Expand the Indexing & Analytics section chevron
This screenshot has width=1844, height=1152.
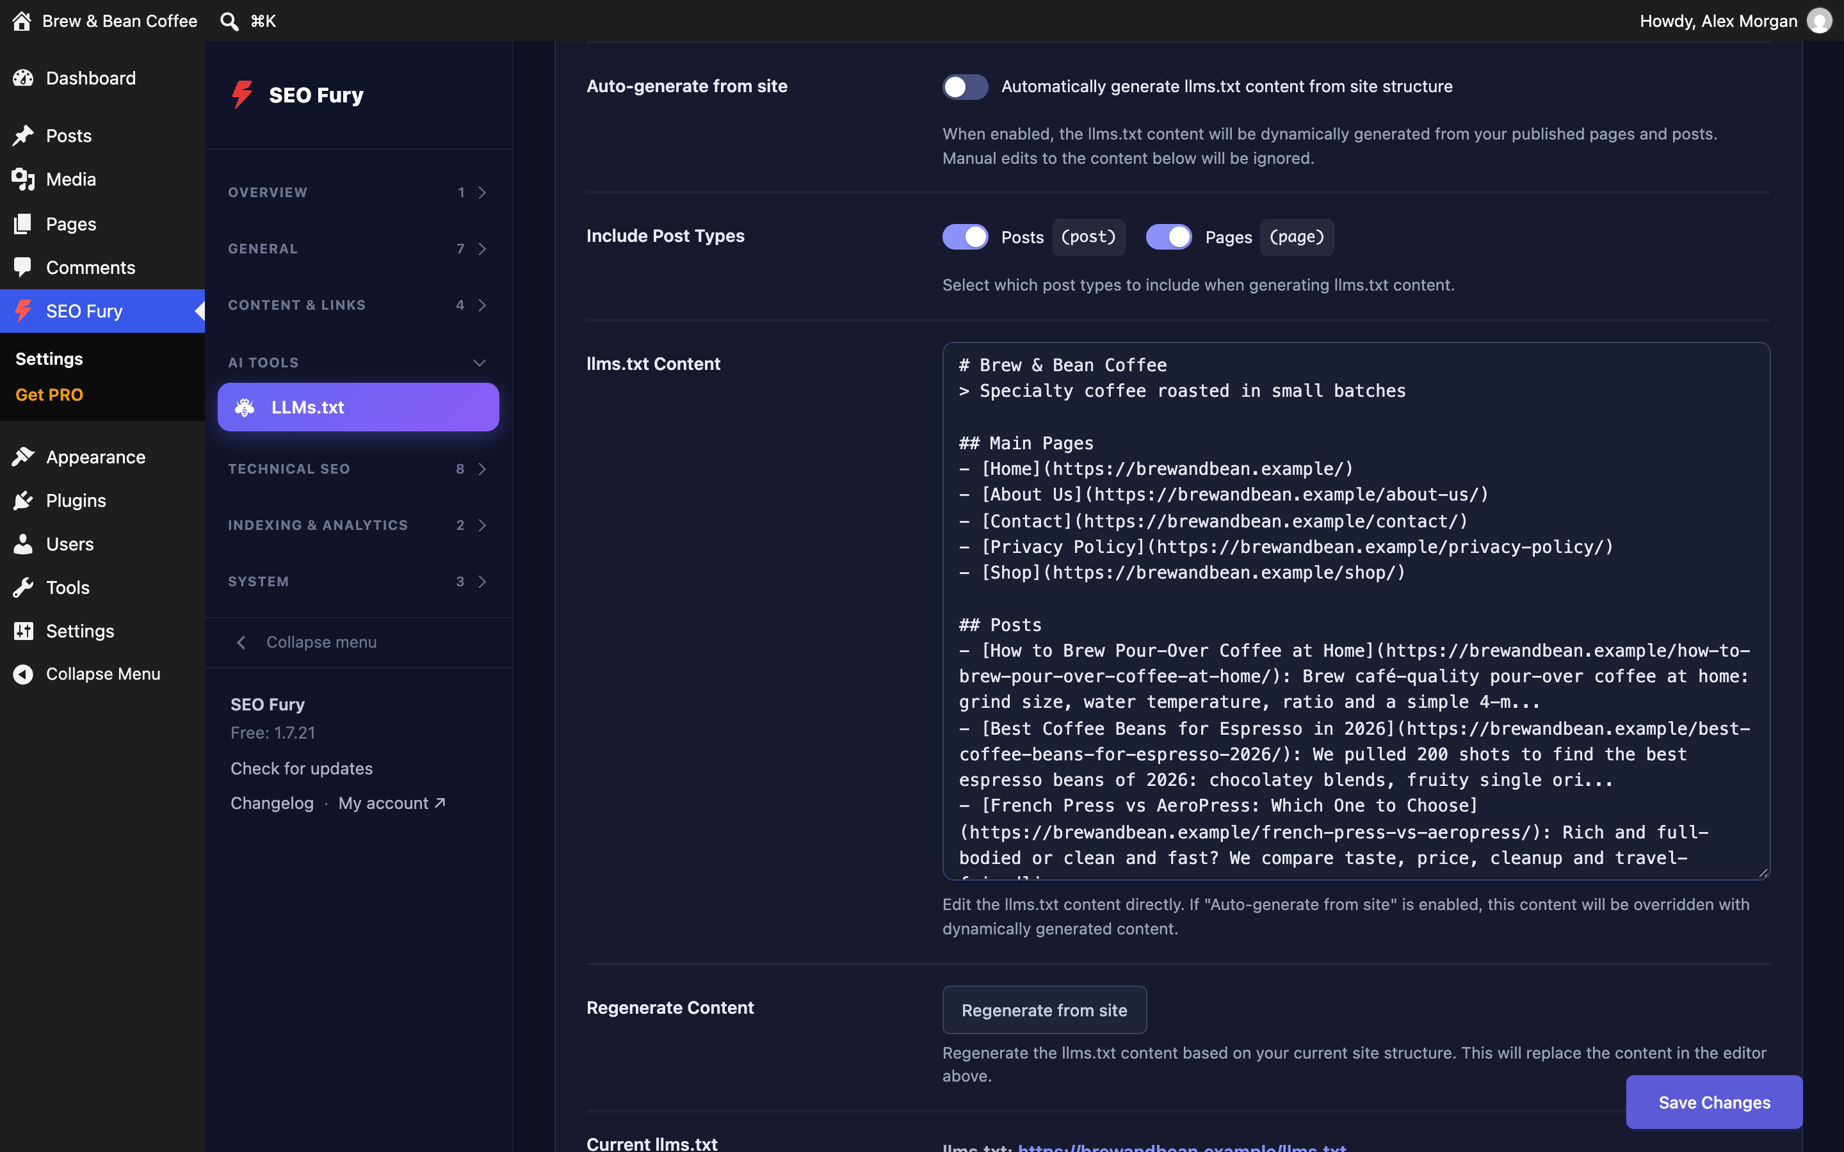(481, 525)
